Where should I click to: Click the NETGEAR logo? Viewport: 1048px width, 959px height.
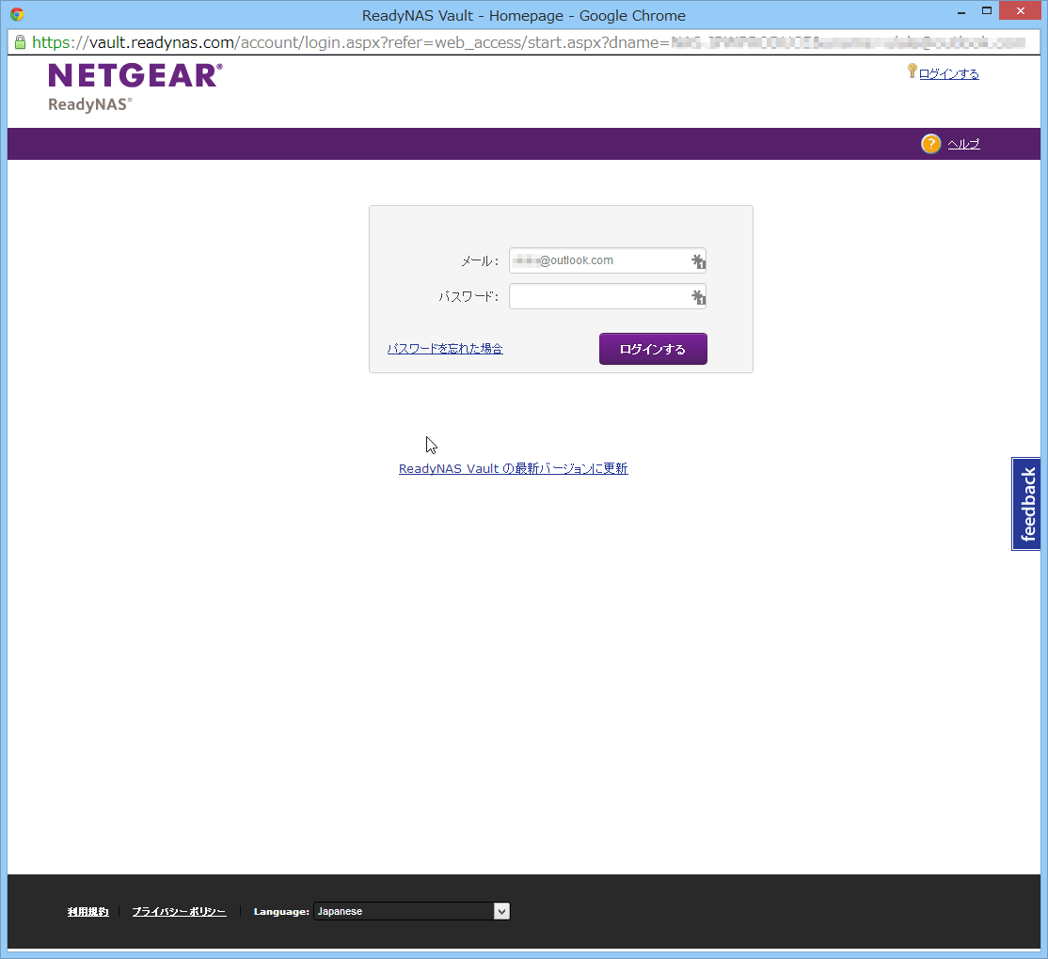click(x=135, y=76)
